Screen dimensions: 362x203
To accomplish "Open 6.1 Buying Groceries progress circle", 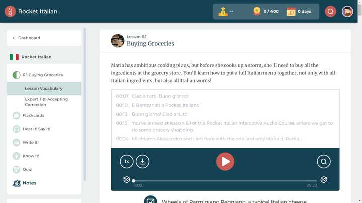I will 17,75.
